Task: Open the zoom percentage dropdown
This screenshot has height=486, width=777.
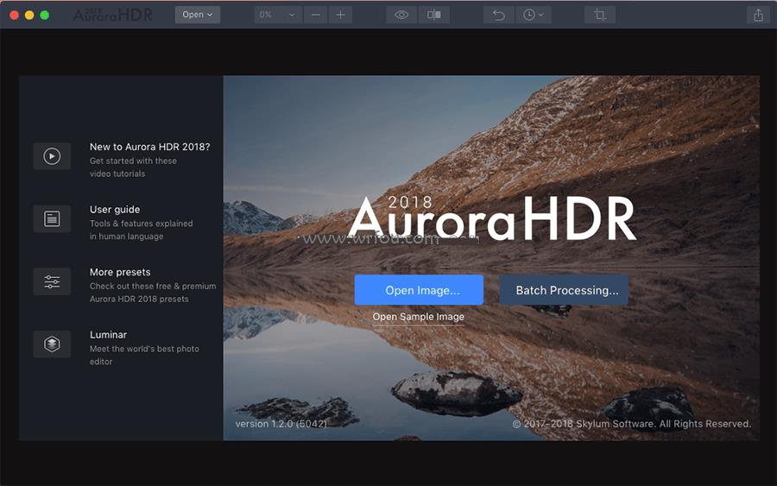Action: [278, 15]
